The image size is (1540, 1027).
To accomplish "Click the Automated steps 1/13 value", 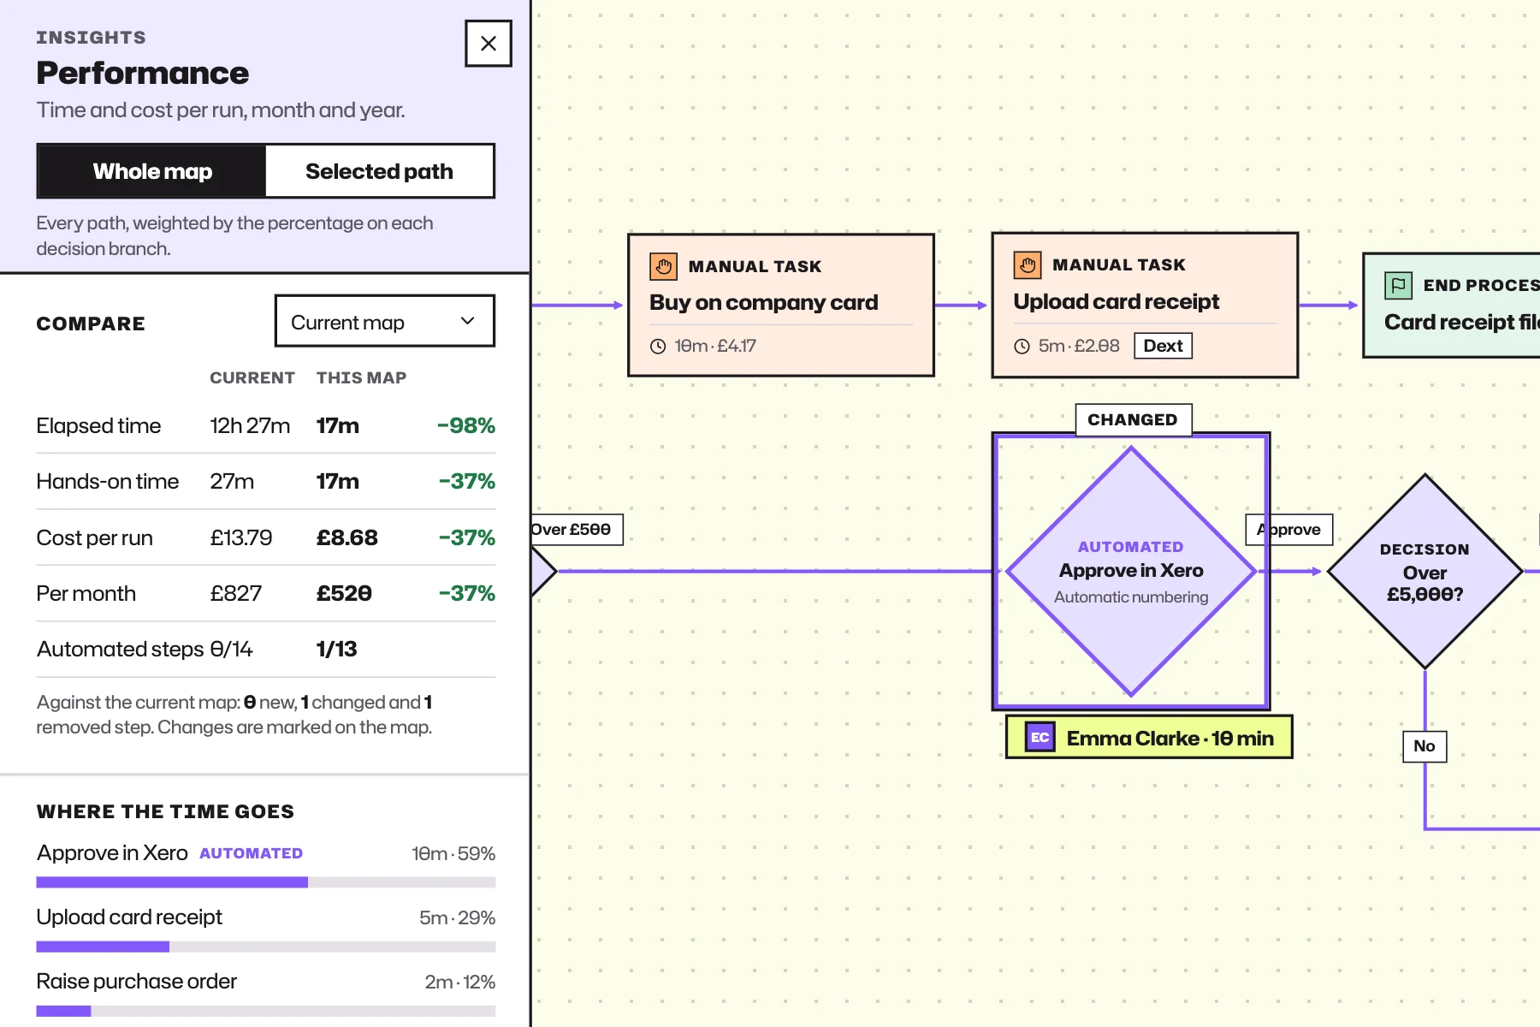I will point(336,650).
